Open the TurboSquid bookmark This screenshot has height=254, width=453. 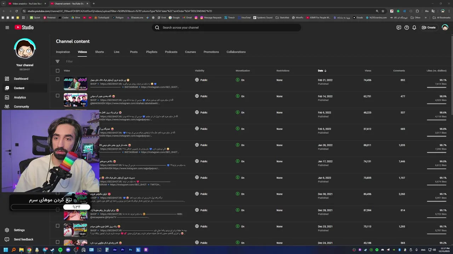102,17
